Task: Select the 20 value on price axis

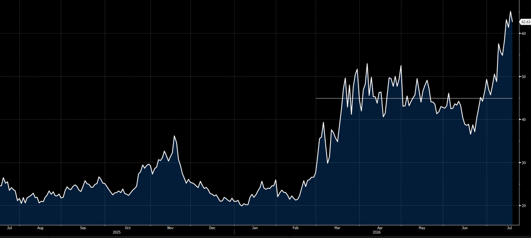Action: pos(523,206)
